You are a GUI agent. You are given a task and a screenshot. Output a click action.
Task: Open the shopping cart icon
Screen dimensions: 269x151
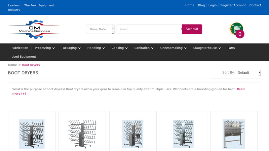(236, 28)
